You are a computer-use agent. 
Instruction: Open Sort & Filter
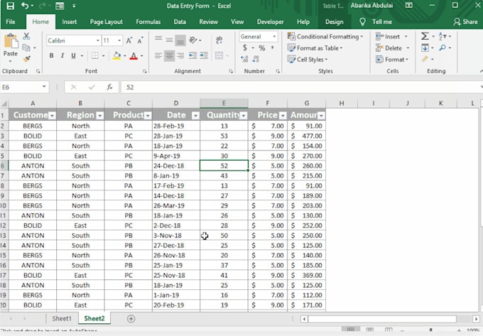(443, 36)
